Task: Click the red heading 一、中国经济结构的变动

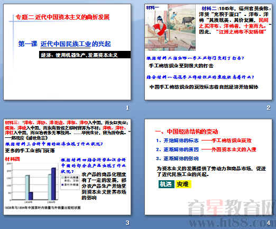Action: [187, 131]
